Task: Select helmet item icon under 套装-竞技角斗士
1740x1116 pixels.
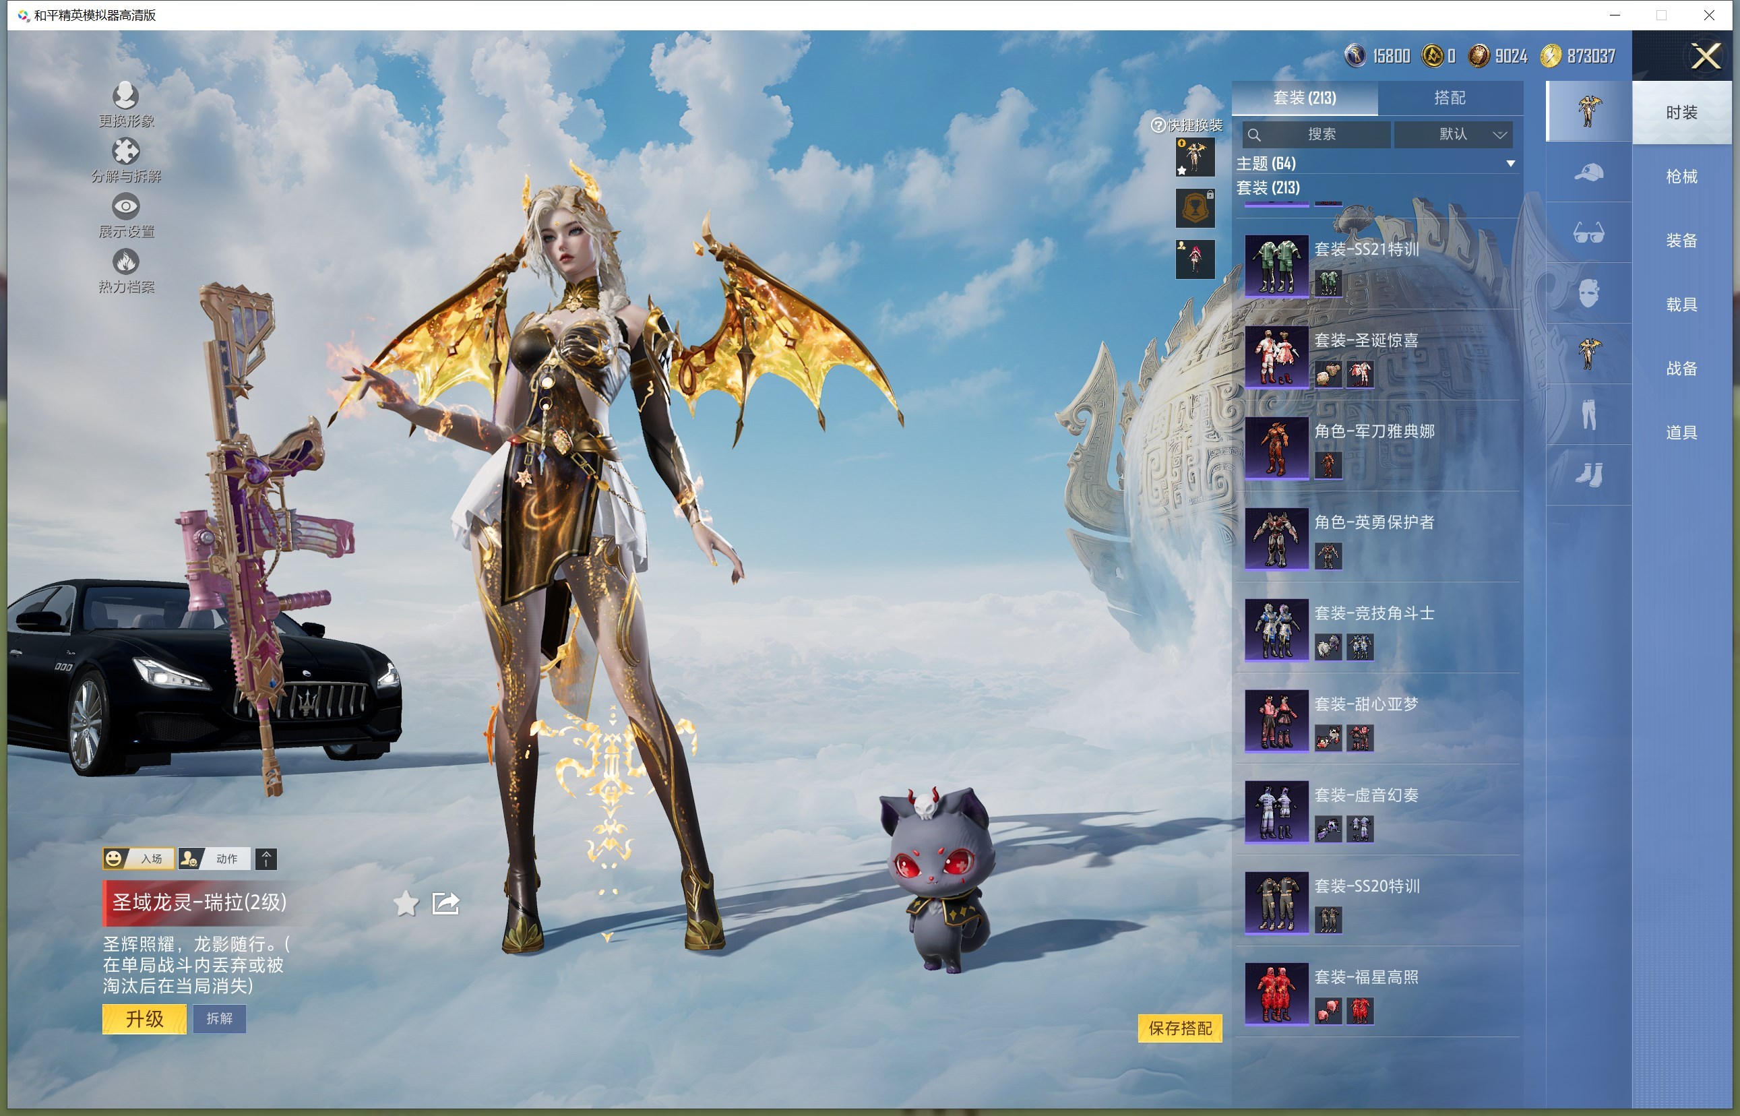Action: point(1328,646)
